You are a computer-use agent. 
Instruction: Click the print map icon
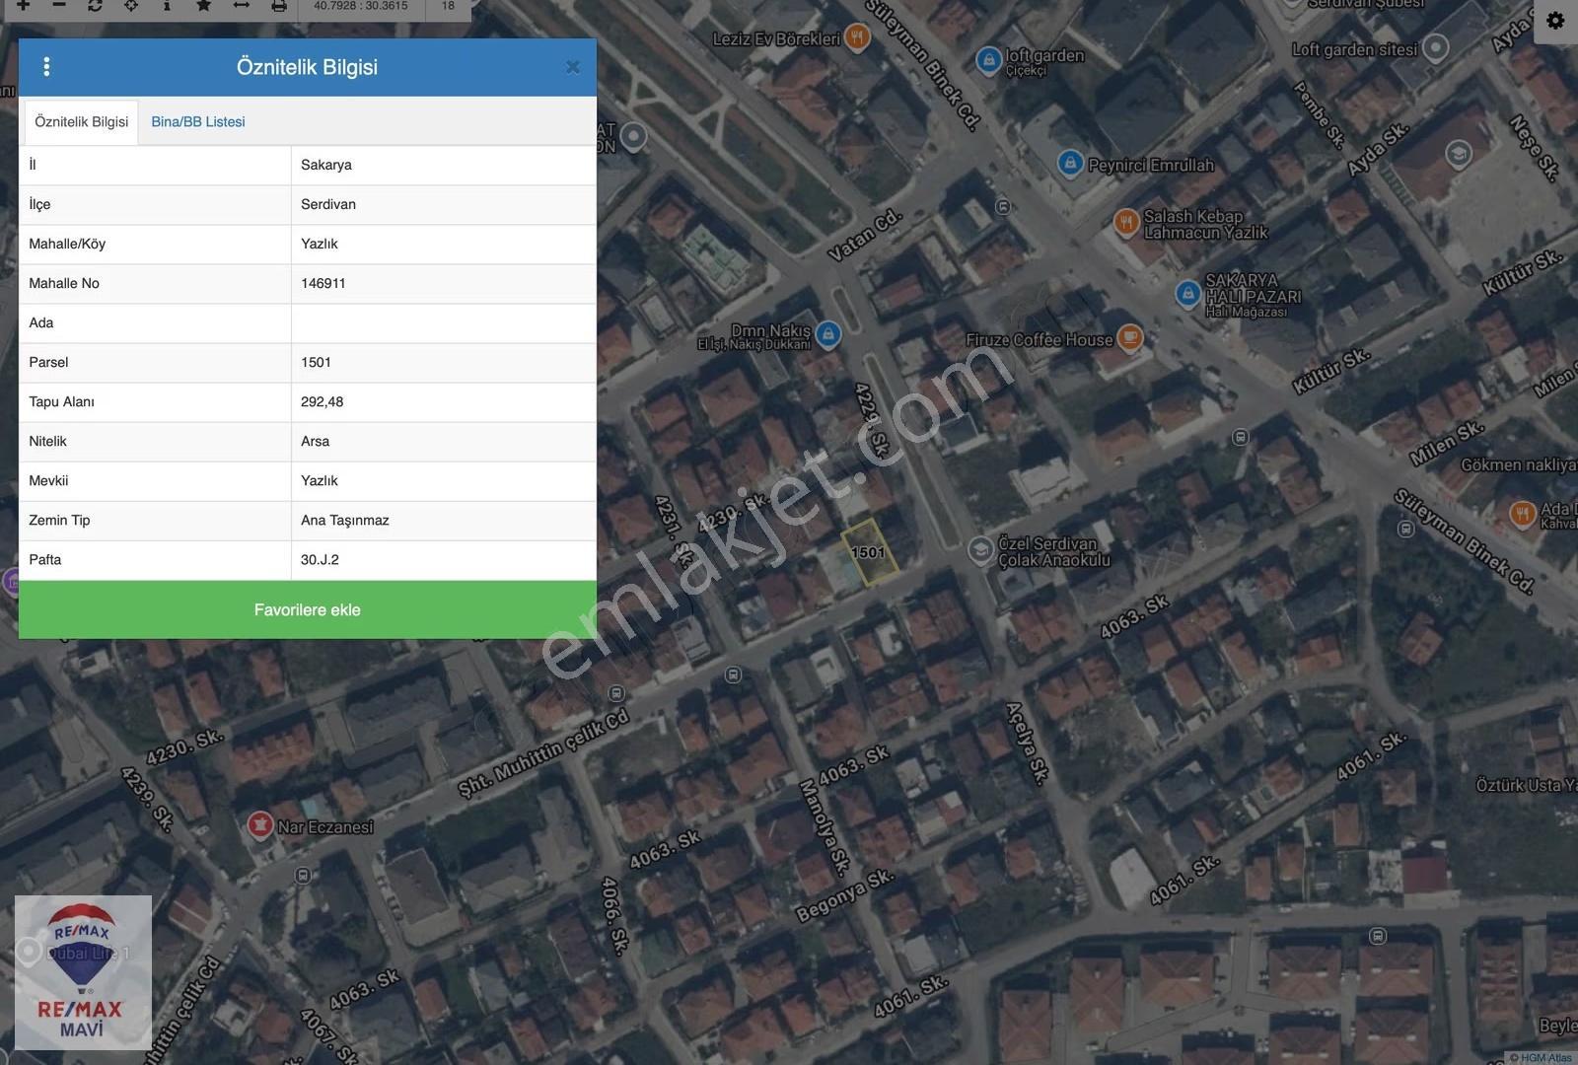point(279,6)
